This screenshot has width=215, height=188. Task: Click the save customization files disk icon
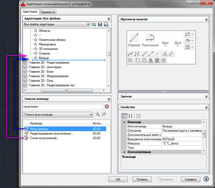coord(100,25)
